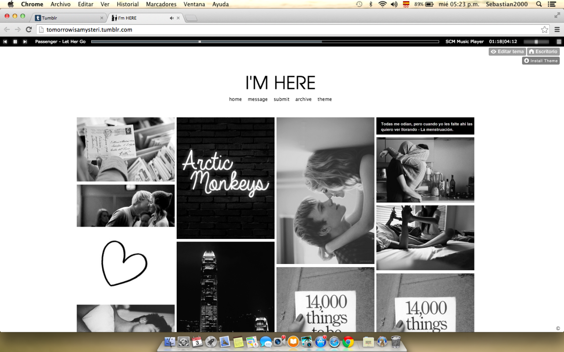Open the Ventana menu
The image size is (564, 352).
194,4
